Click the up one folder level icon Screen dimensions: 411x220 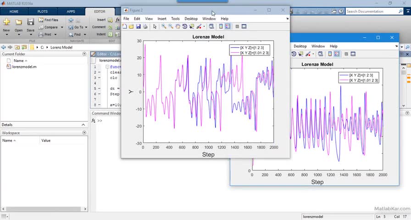coord(17,47)
